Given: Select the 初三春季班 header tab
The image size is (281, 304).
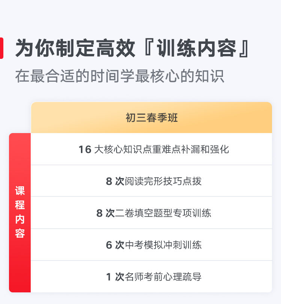Looking at the screenshot, I should (x=151, y=117).
